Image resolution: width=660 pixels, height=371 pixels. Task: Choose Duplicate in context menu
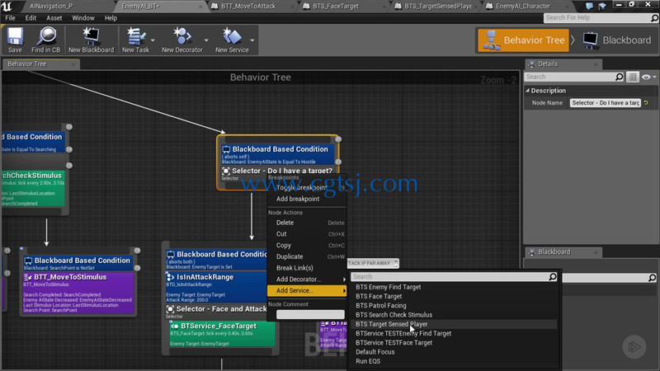click(306, 256)
